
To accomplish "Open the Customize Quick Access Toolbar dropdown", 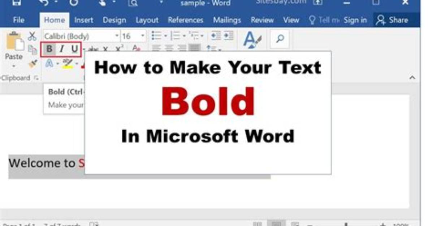I will (x=161, y=2).
